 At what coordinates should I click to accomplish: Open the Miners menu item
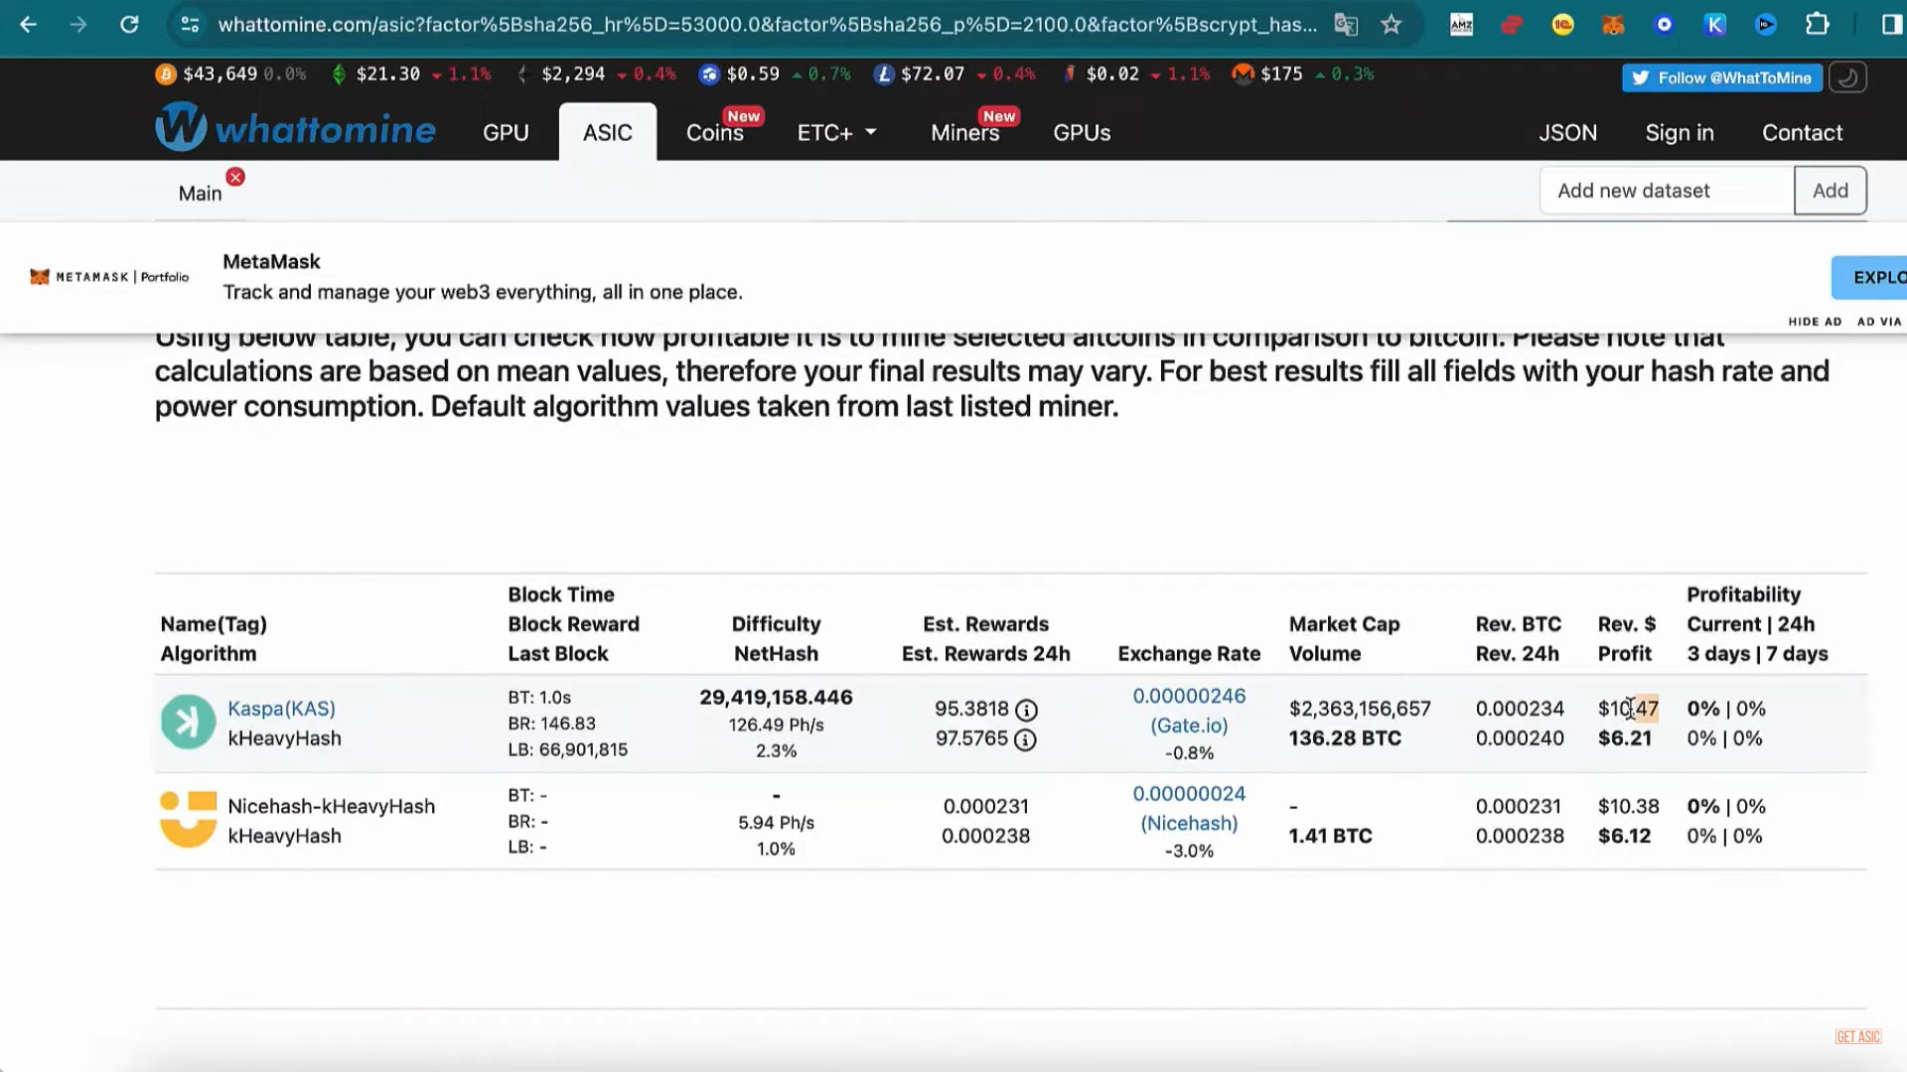[x=964, y=132]
